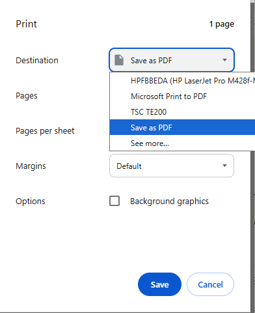
Task: Select the HPFBBEDA HP LaserJet Pro printer
Action: pyautogui.click(x=182, y=81)
